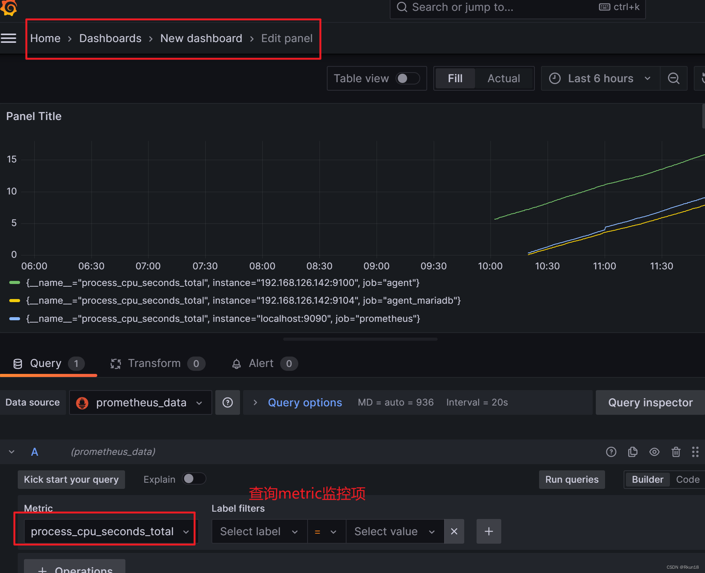Image resolution: width=705 pixels, height=573 pixels.
Task: Select legend entry for job="agent_mariadb"
Action: 243,301
